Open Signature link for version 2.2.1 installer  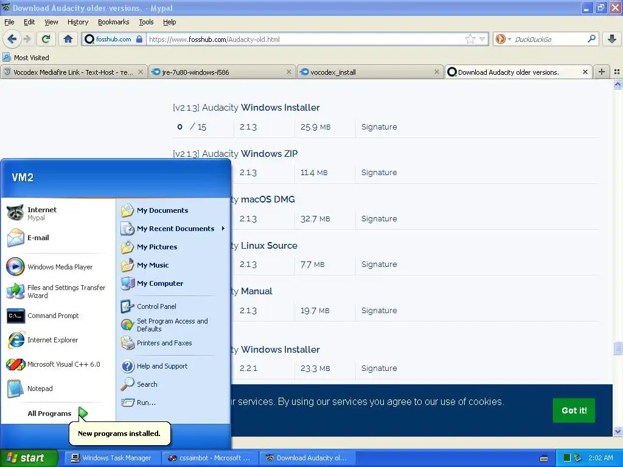tap(379, 368)
